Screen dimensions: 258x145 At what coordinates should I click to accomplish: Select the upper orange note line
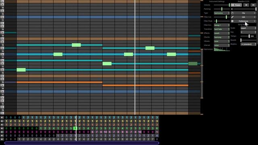pyautogui.click(x=60, y=82)
